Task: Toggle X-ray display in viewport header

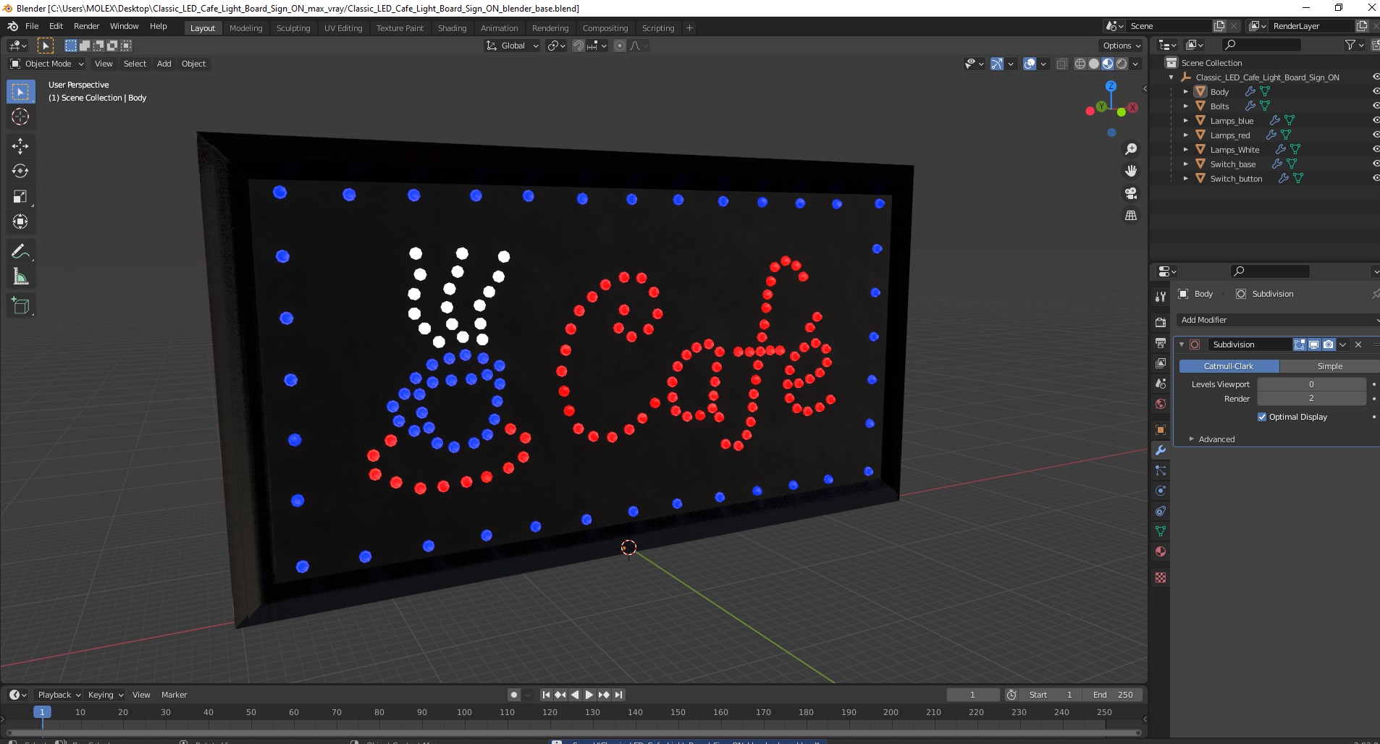Action: click(x=1062, y=64)
